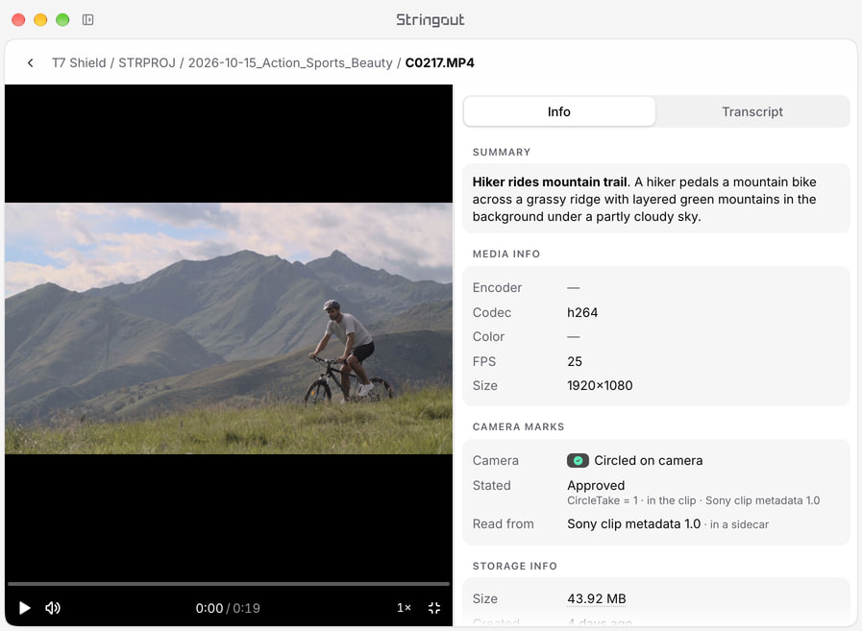Click the 43.92 MB size value
This screenshot has width=862, height=631.
click(x=597, y=598)
